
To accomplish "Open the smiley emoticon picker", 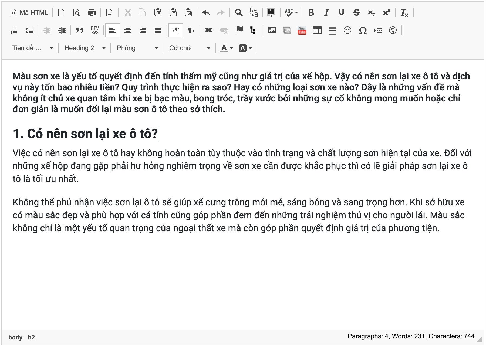I will tap(347, 30).
